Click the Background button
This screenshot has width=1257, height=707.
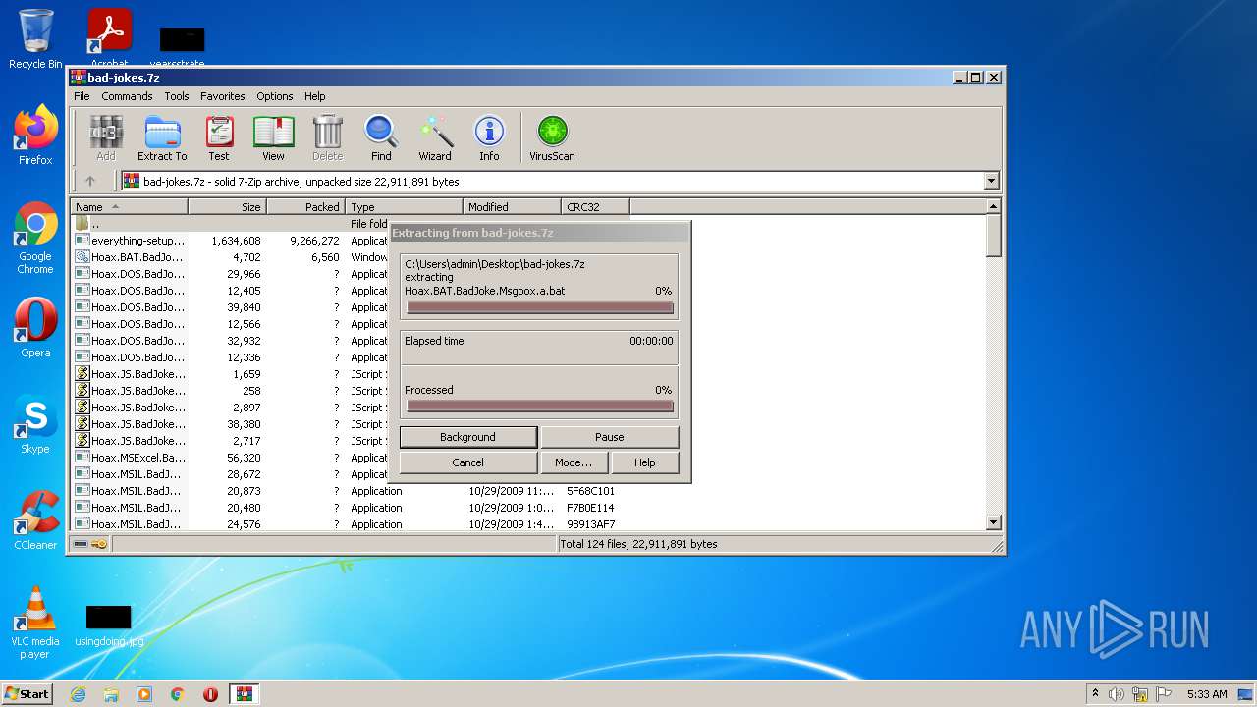tap(467, 437)
